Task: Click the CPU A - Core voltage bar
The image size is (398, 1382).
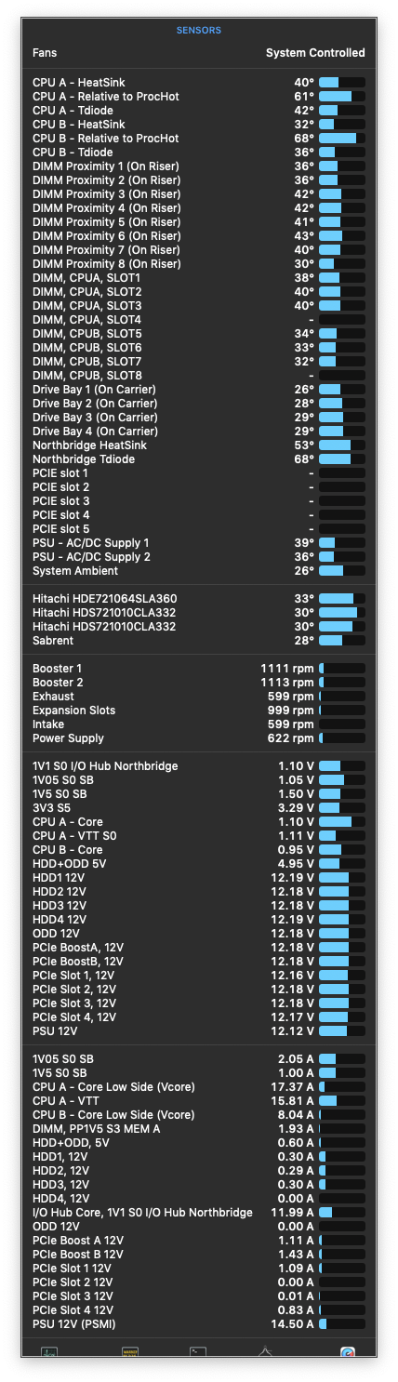Action: click(x=342, y=822)
